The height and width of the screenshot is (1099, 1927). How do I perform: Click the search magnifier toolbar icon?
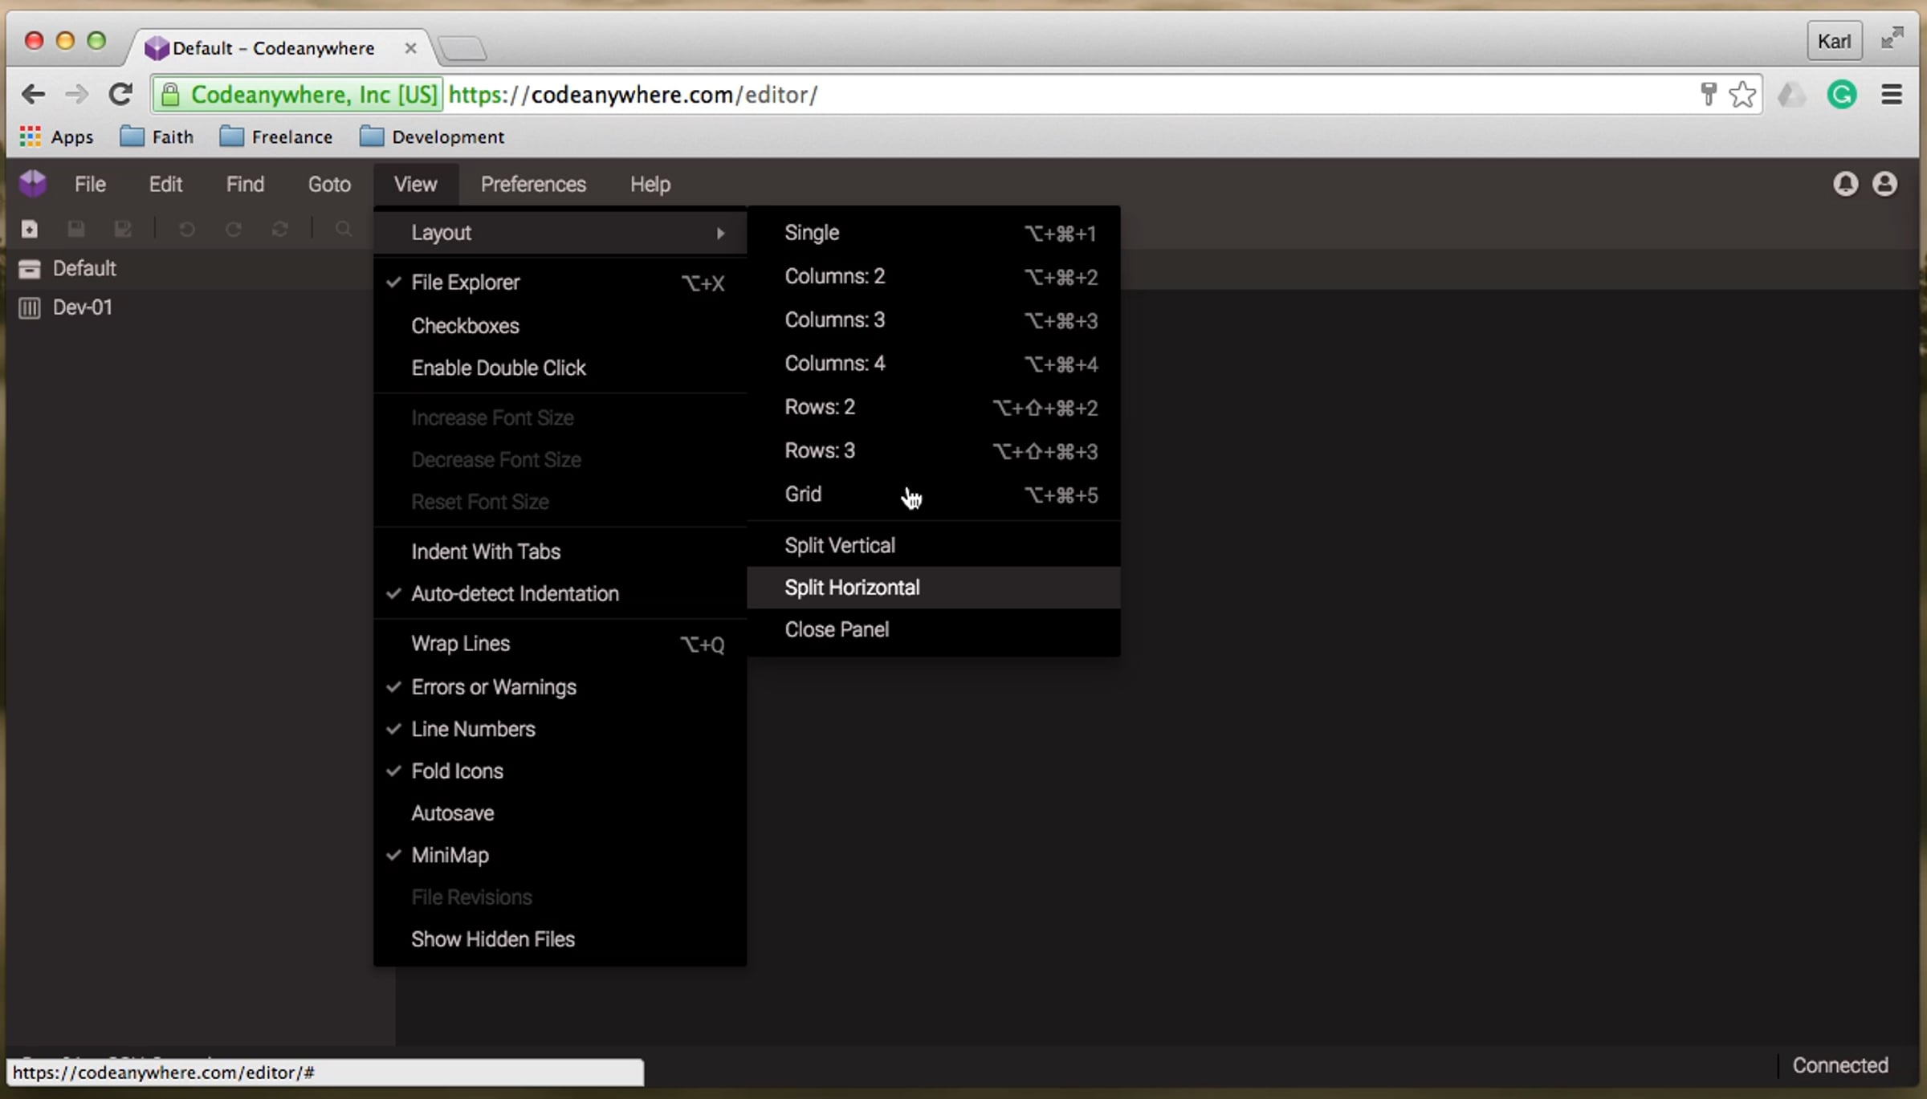pos(344,230)
